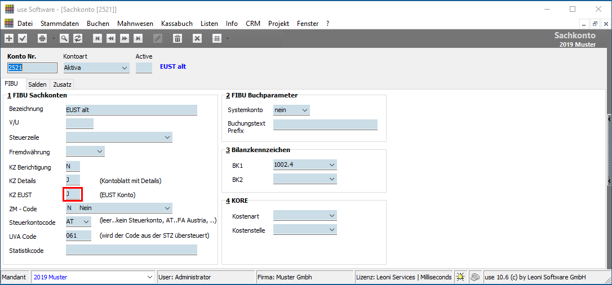Switch to the Salden tab
Screen dimensions: 612x285
click(x=37, y=84)
